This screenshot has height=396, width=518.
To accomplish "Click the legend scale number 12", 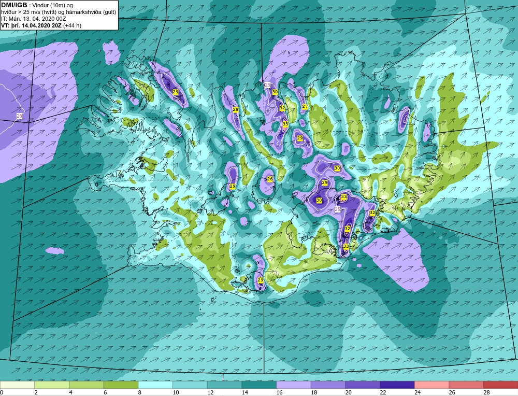I will pyautogui.click(x=210, y=392).
